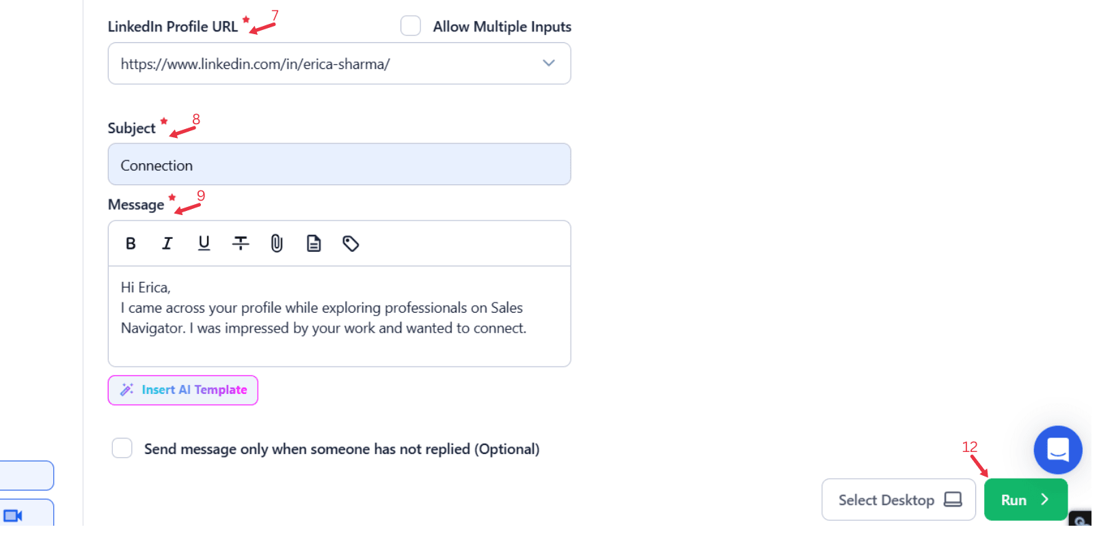
Task: Toggle strikethrough formatting in the editor
Action: (x=241, y=243)
